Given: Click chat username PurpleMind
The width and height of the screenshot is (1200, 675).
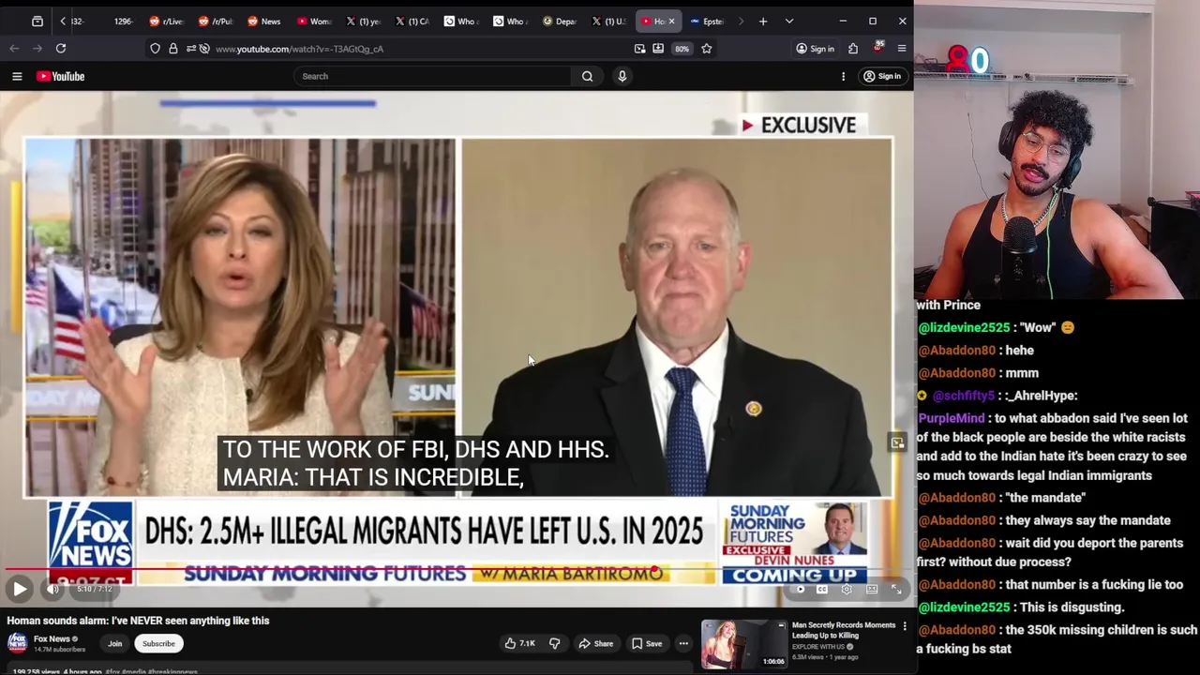Looking at the screenshot, I should coord(951,418).
